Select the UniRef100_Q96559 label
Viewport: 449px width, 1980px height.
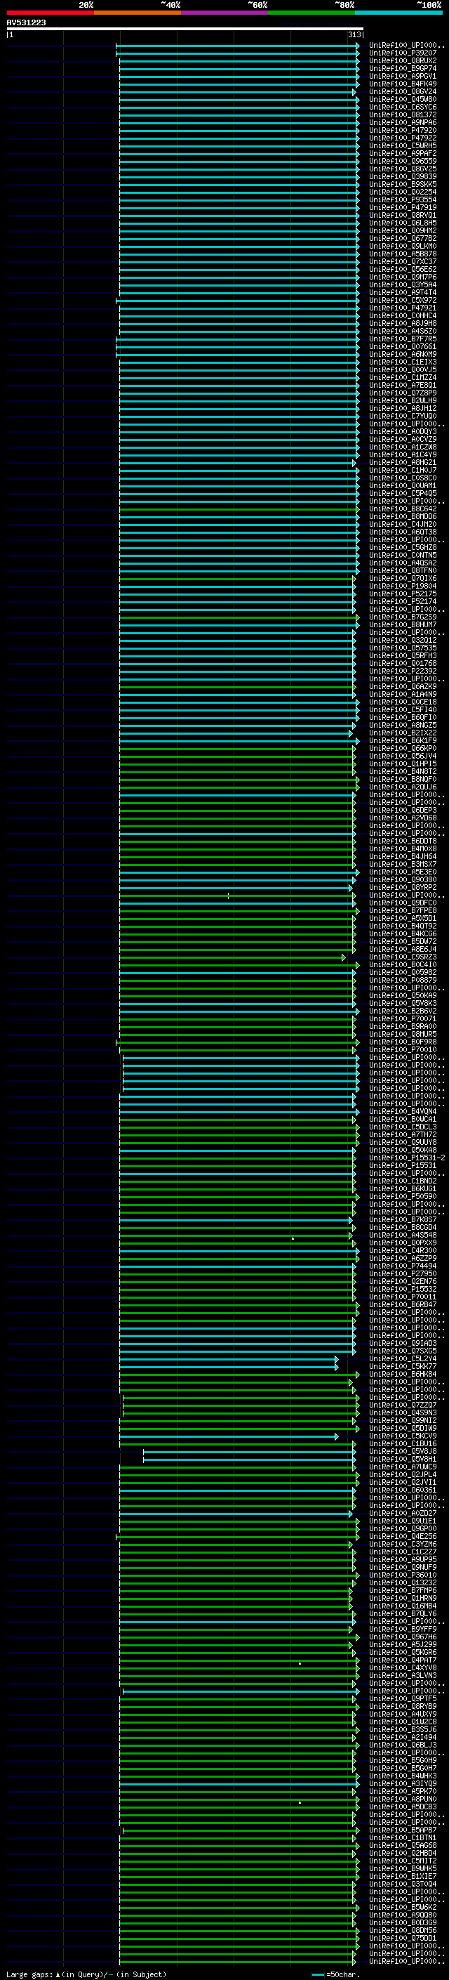[x=403, y=162]
